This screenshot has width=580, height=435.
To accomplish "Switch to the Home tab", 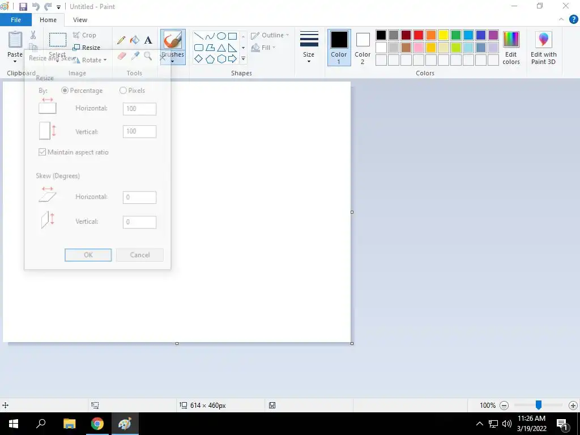I will click(x=48, y=20).
